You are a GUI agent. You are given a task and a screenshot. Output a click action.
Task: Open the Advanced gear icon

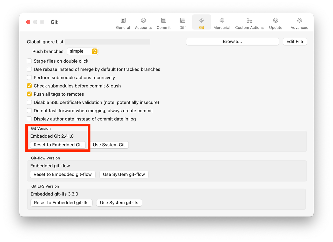click(299, 20)
